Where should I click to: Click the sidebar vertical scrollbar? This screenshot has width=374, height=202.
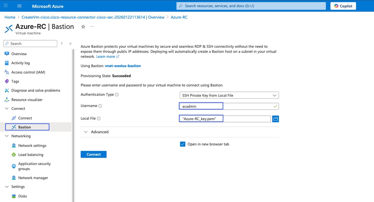coord(73,125)
